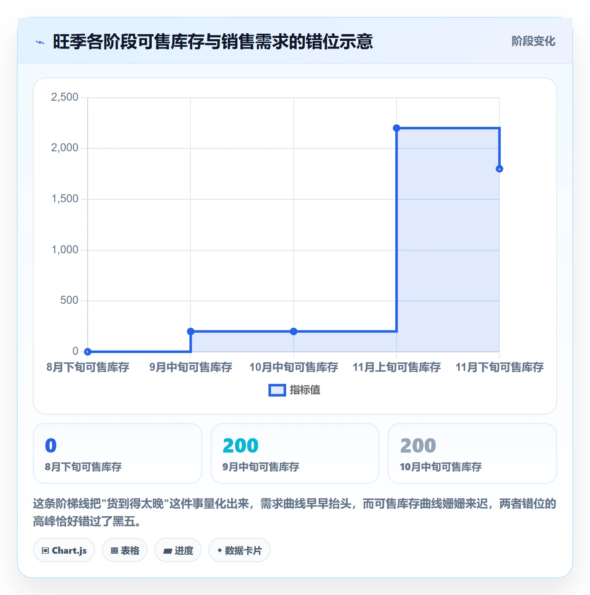Select the 11月下旬可售库存 data point on chart
Screen dimensions: 590x595
499,169
